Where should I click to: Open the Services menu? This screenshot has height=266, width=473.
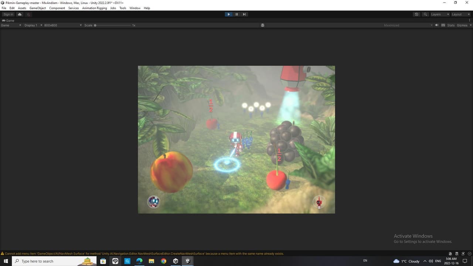point(74,8)
